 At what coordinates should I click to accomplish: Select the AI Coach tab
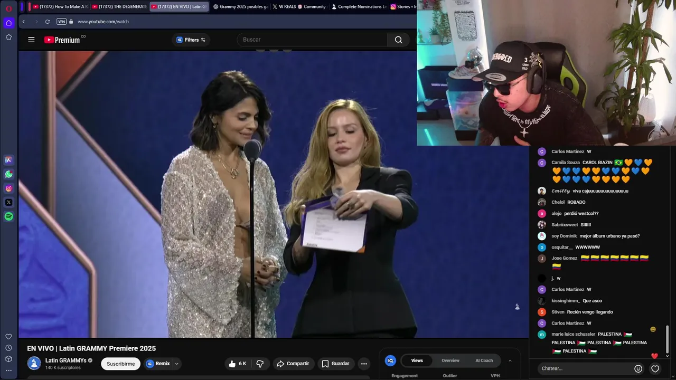click(x=484, y=360)
